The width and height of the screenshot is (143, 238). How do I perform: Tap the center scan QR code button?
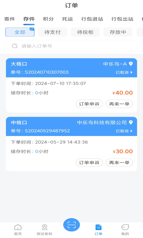click(x=71, y=225)
